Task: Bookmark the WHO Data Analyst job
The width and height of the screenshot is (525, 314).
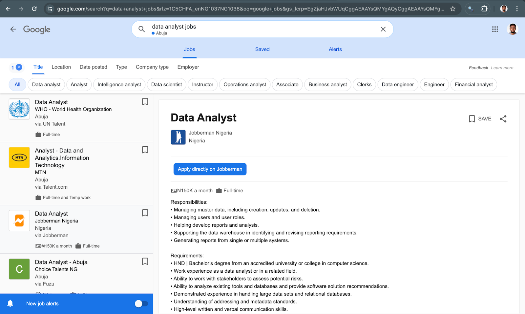Action: coord(145,102)
